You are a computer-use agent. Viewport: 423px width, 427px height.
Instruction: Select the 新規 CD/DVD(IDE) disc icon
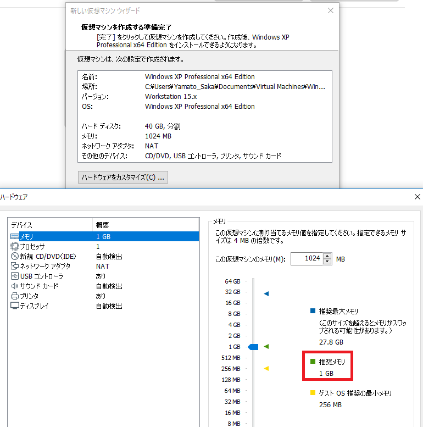[x=15, y=256]
